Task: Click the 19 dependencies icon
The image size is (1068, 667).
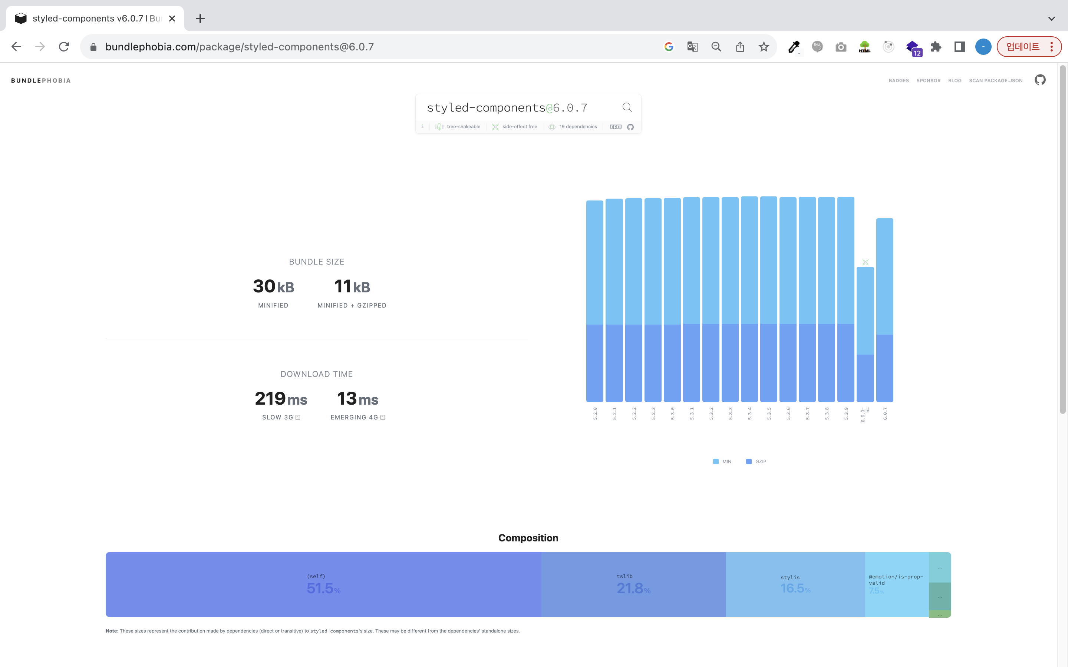Action: pyautogui.click(x=552, y=127)
